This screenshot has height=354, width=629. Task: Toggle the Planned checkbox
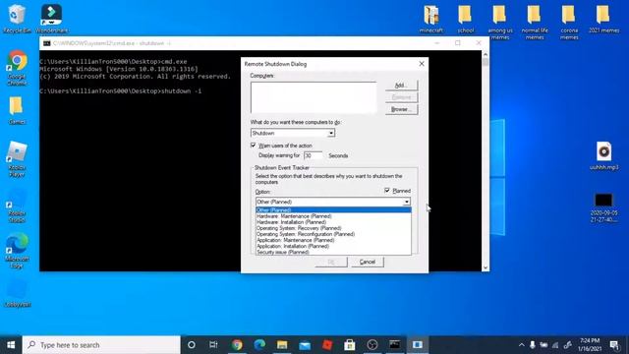(387, 190)
